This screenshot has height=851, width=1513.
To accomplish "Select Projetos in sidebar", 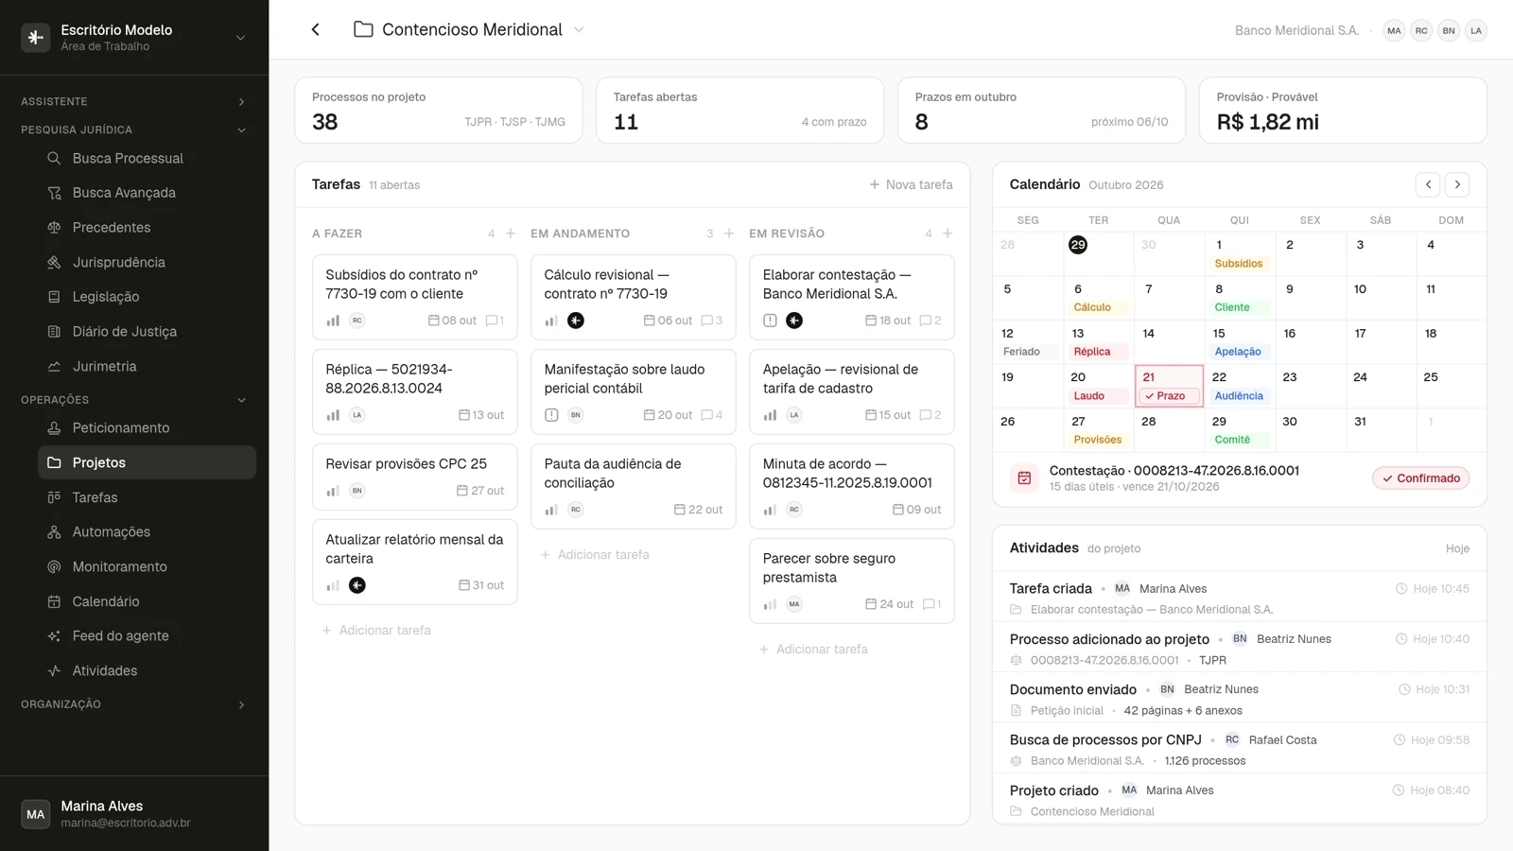I will (147, 462).
